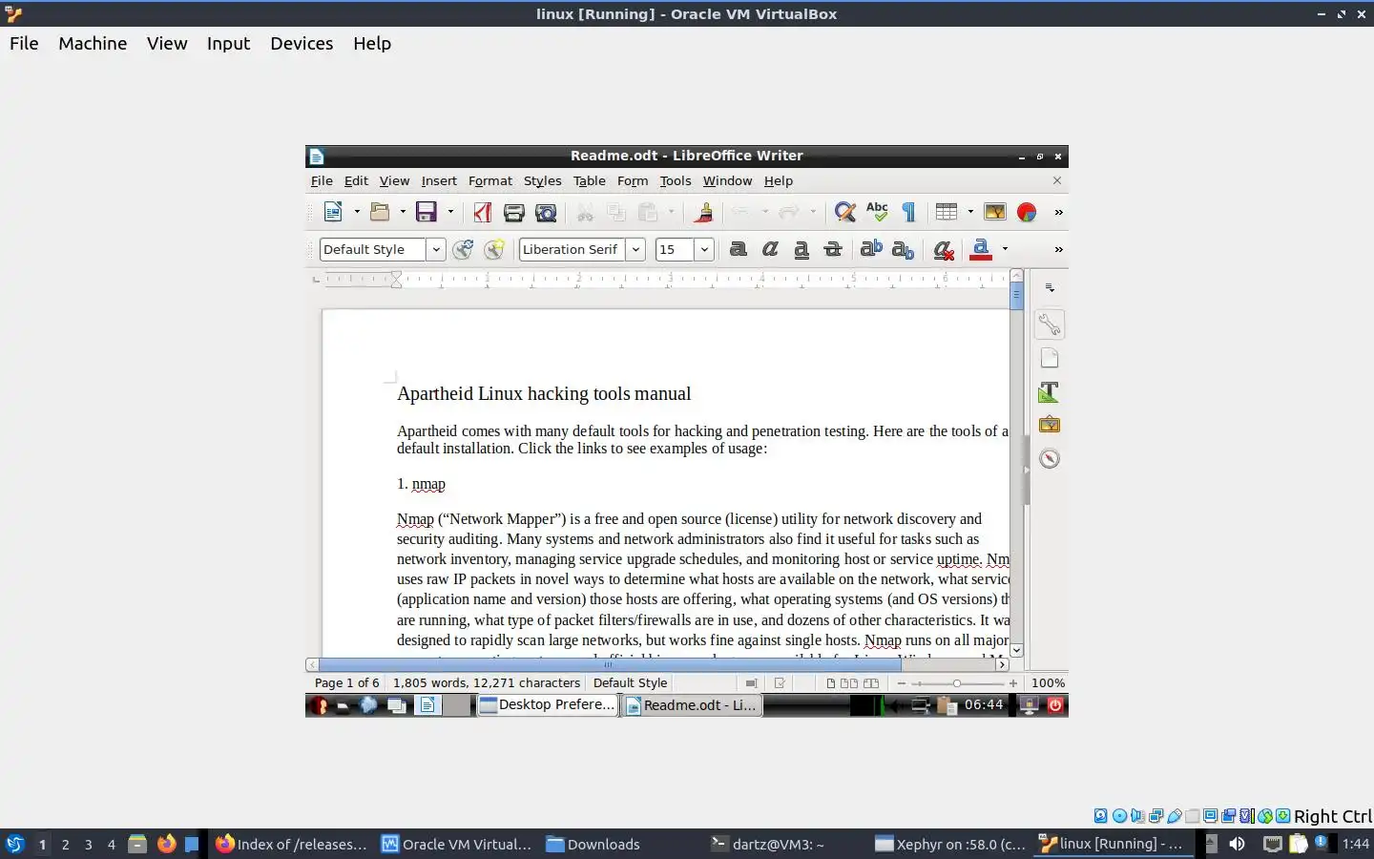The height and width of the screenshot is (859, 1374).
Task: Expand the Save dropdown arrow
Action: [450, 212]
